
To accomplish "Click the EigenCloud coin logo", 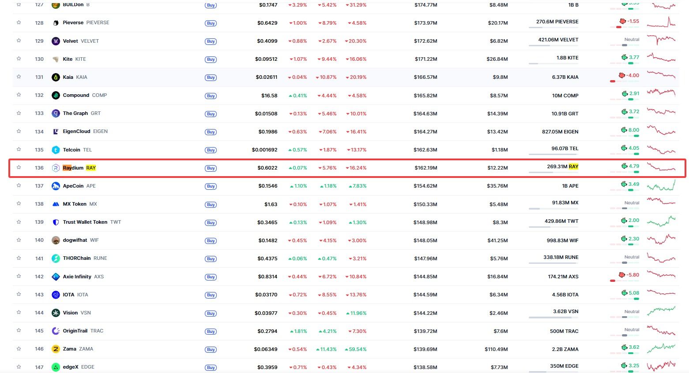I will click(56, 131).
